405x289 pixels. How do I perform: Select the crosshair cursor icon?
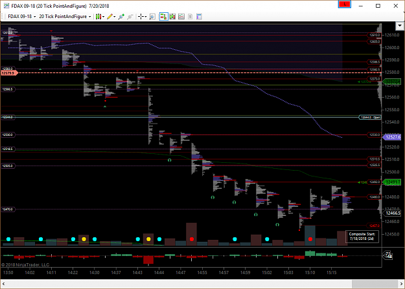(141, 17)
